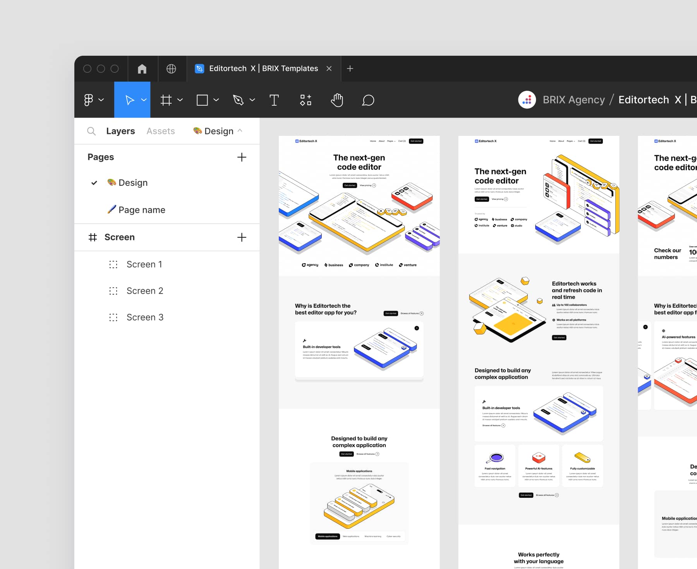
Task: Select Screen 2 in the layers list
Action: point(145,290)
